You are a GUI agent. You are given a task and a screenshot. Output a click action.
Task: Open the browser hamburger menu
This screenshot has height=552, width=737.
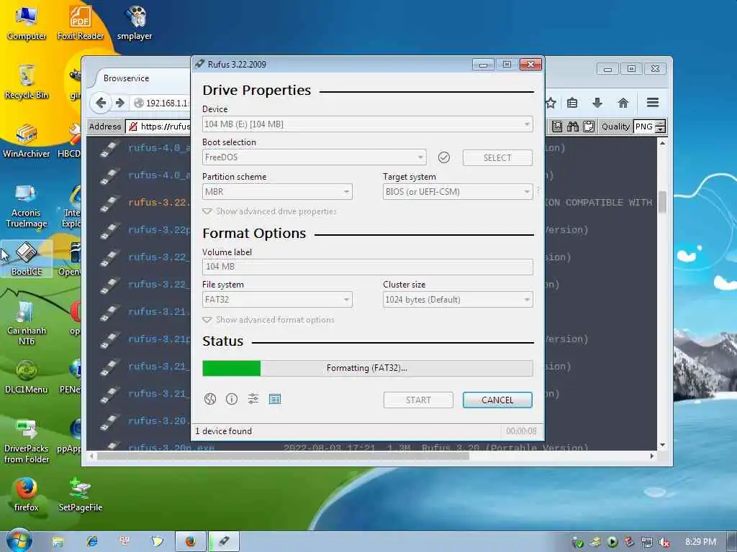(x=652, y=102)
